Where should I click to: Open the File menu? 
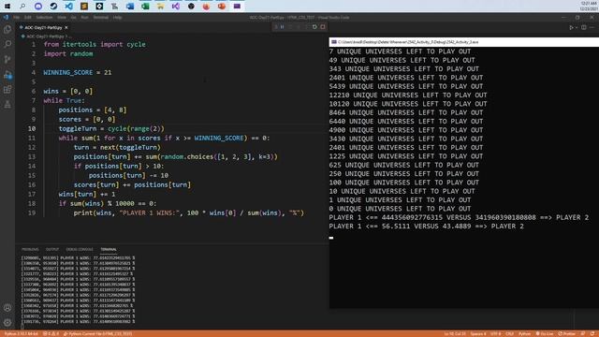(17, 17)
